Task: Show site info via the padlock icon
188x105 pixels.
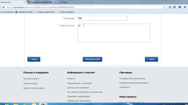Action: click(x=4, y=7)
